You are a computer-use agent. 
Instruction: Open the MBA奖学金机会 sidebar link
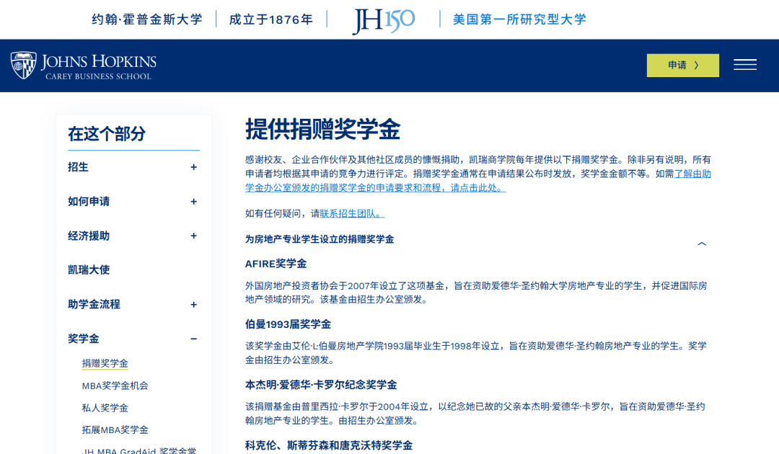click(x=115, y=386)
